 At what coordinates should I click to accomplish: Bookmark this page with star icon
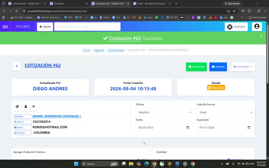click(x=234, y=11)
